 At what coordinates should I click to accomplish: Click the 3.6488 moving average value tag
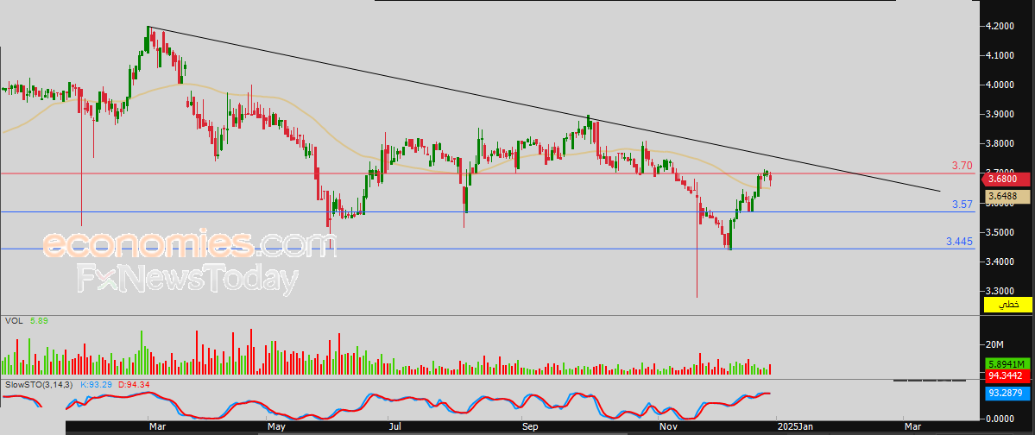pos(1007,197)
